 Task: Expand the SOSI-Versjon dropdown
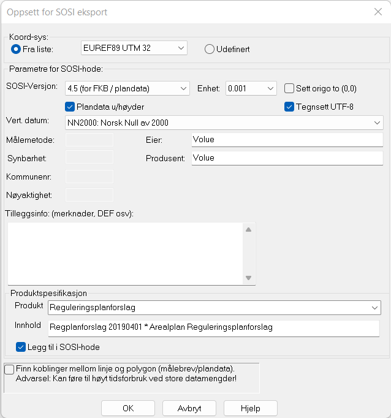click(x=127, y=88)
